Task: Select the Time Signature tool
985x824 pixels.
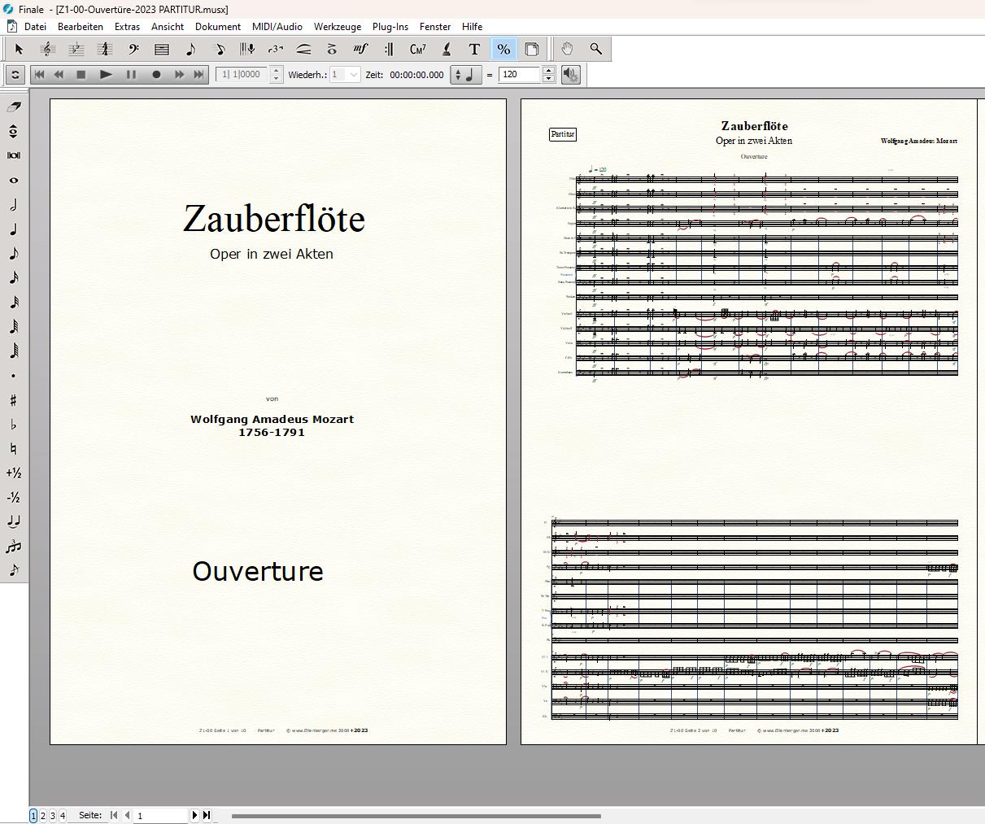Action: coord(105,50)
